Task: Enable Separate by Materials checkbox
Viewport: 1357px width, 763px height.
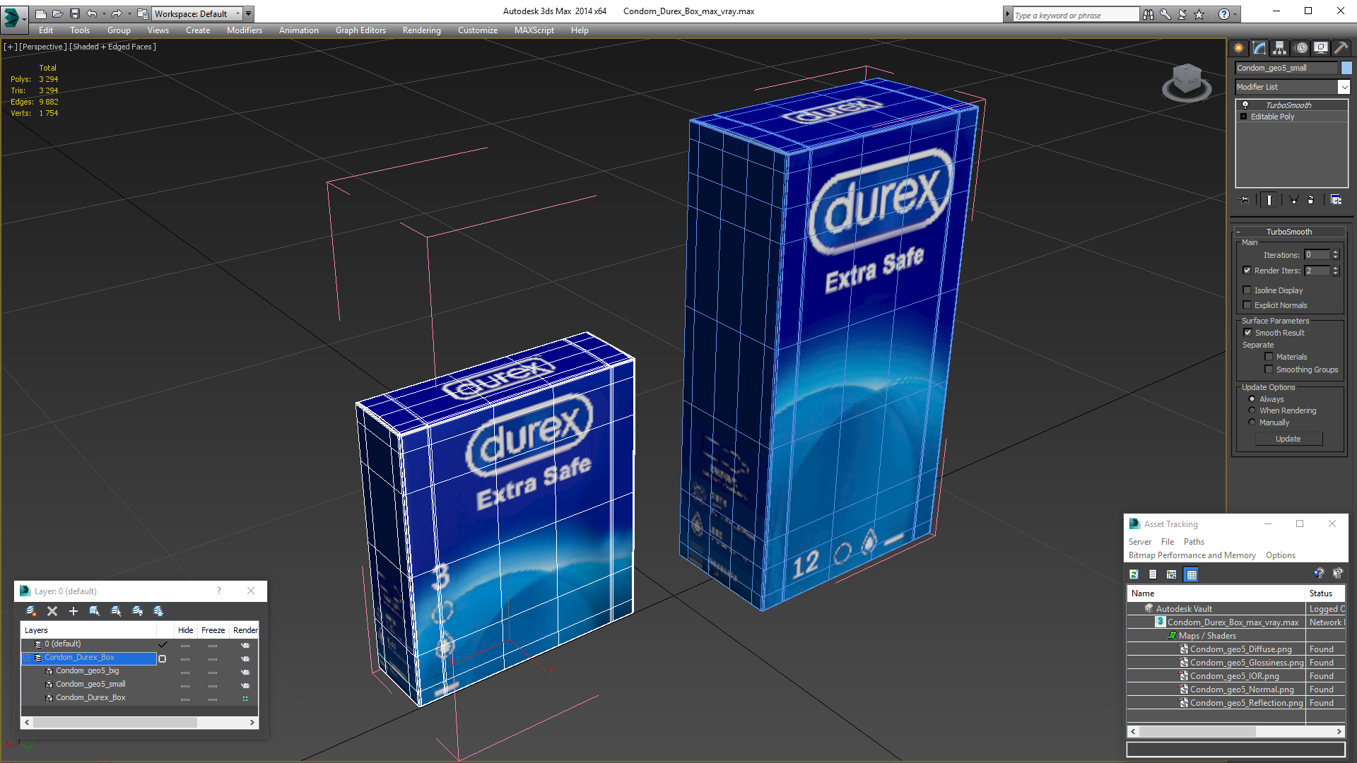Action: tap(1269, 357)
